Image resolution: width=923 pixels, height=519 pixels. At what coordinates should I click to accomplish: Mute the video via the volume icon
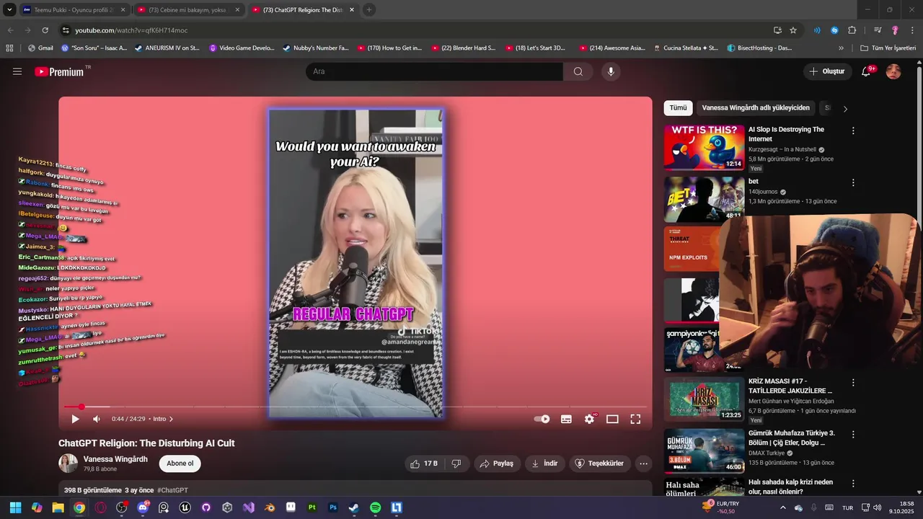[x=97, y=419]
